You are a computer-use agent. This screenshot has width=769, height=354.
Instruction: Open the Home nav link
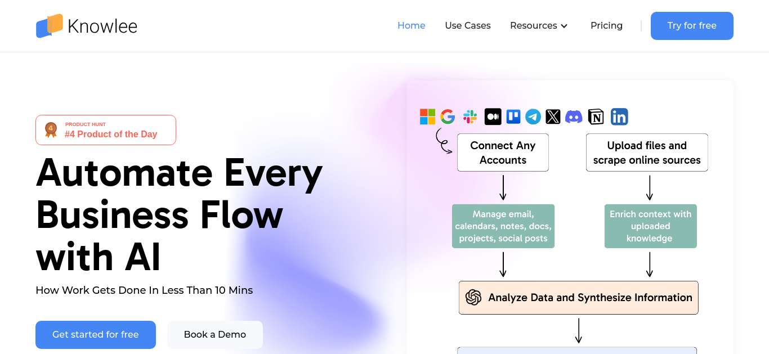[412, 26]
